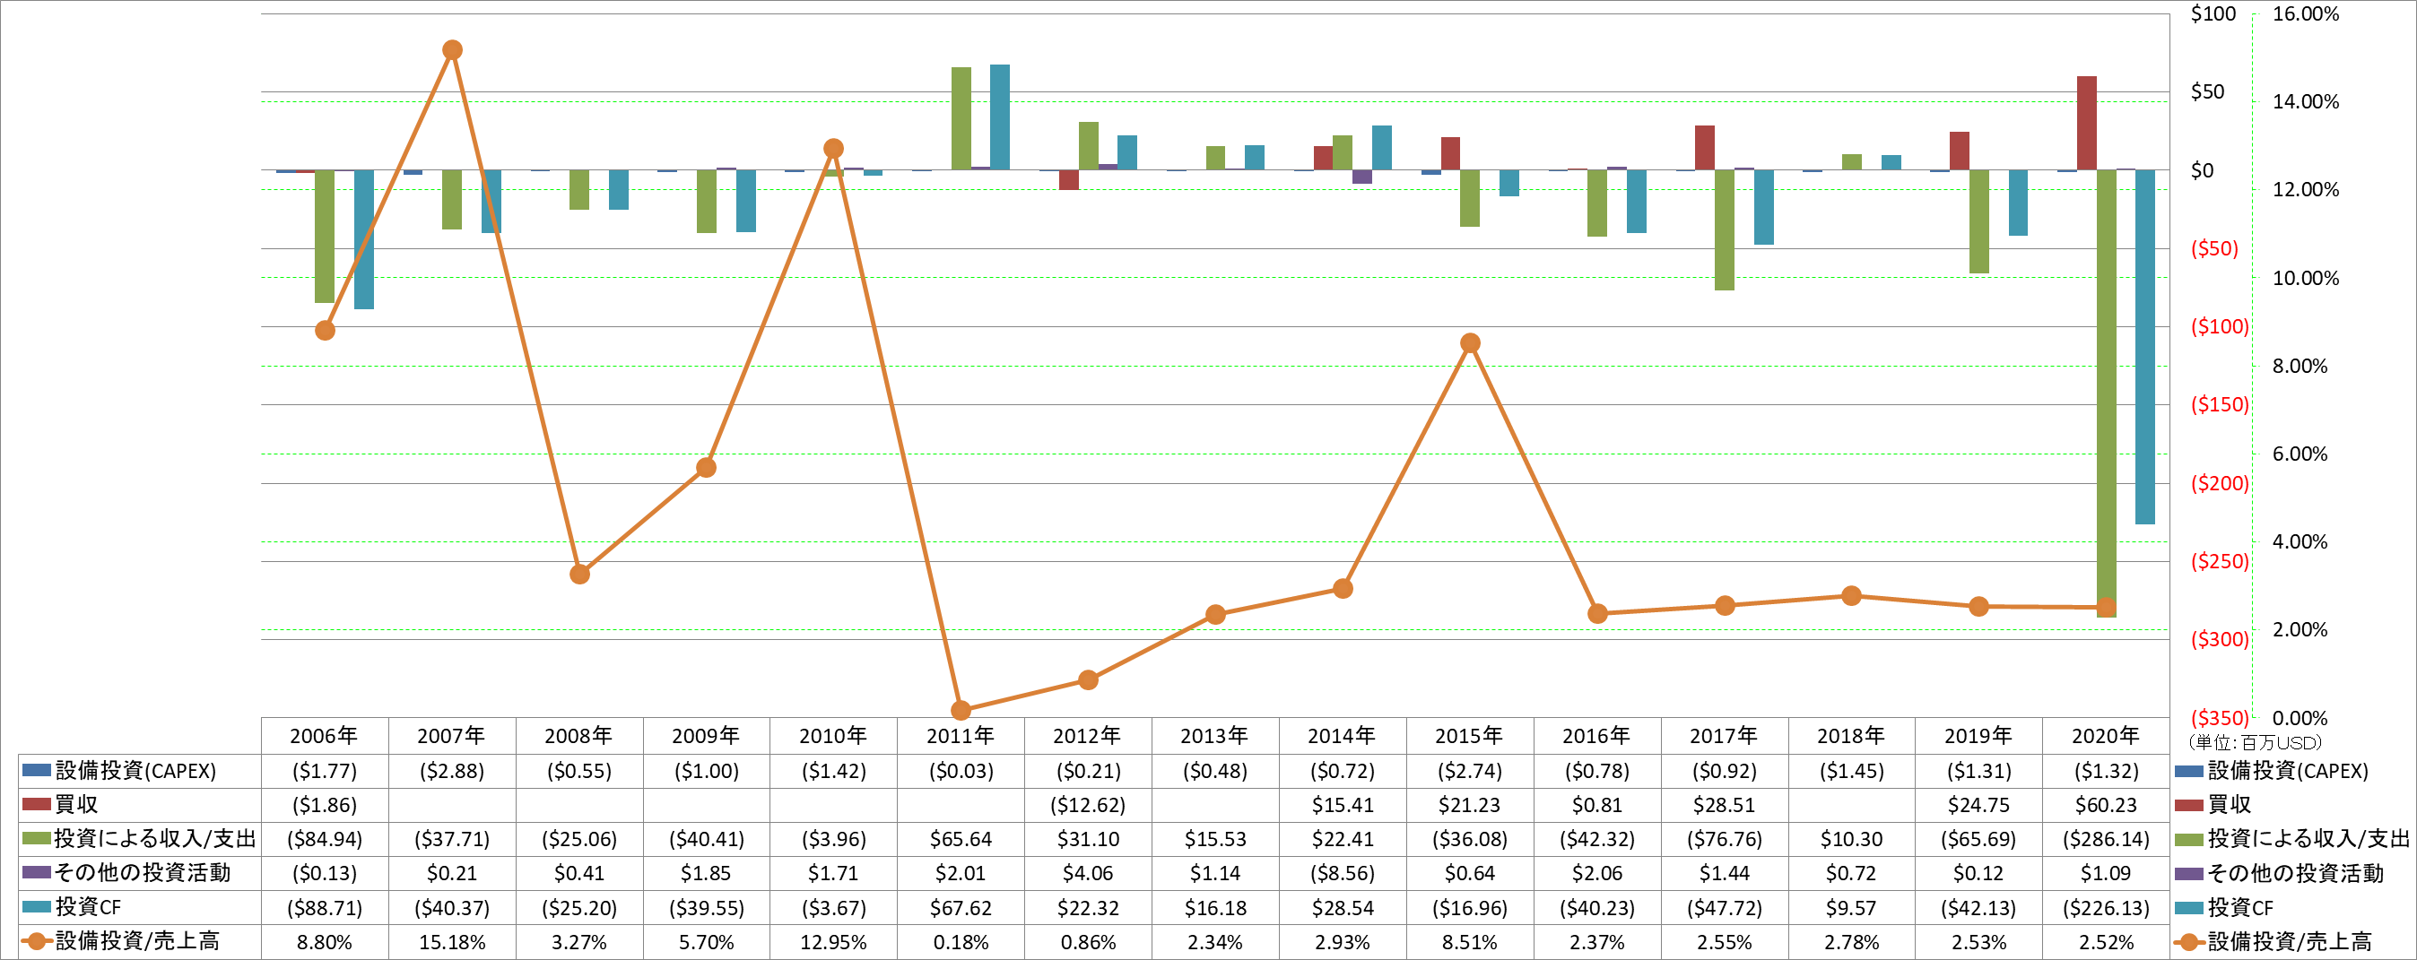Image resolution: width=2417 pixels, height=960 pixels.
Task: Click the ($88.71) 投資CF cell for 2006
Action: click(324, 907)
